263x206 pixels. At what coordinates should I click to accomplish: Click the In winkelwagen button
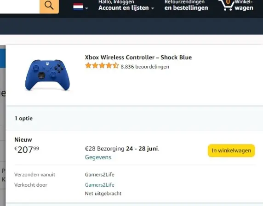tap(231, 150)
